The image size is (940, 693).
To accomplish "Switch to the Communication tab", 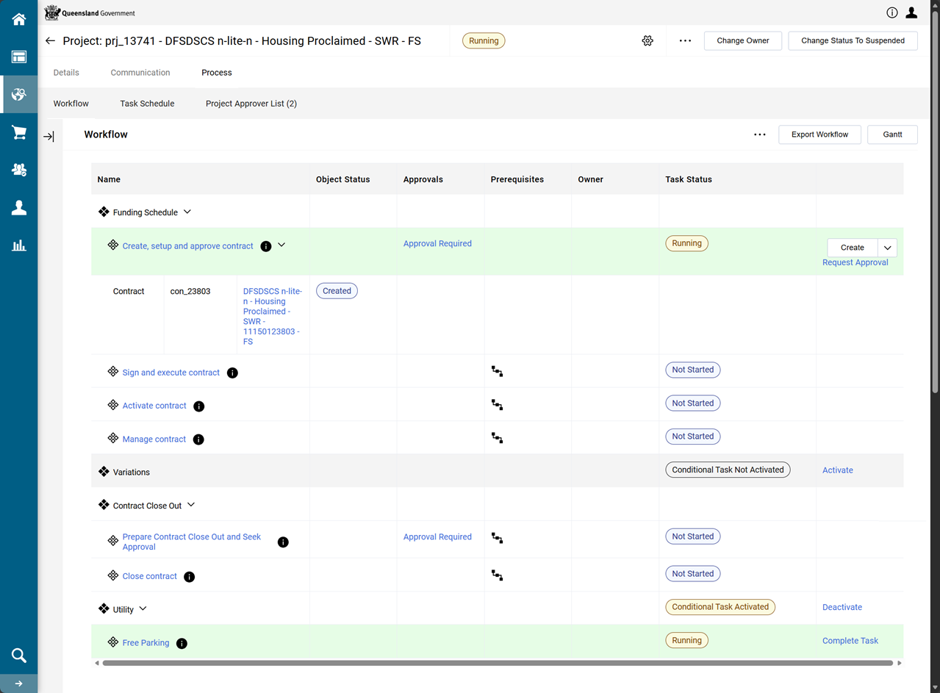I will coord(140,73).
